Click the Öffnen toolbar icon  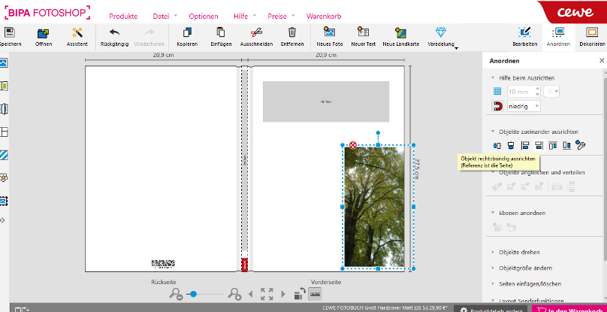pyautogui.click(x=43, y=33)
